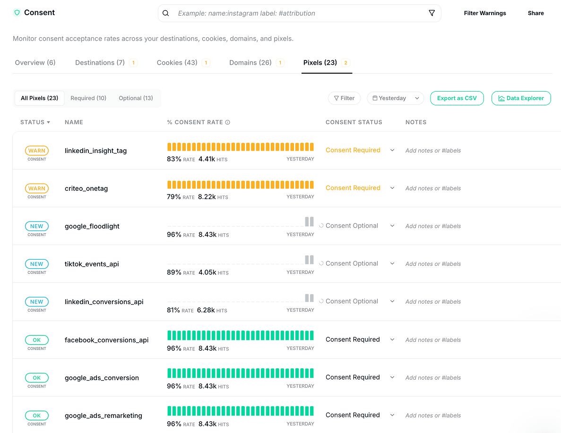This screenshot has height=433, width=561.
Task: Switch to the Optional (13) segment
Action: [x=136, y=98]
